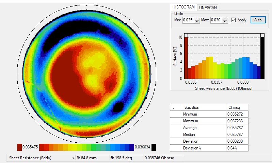The width and height of the screenshot is (272, 163).
Task: Click the Deviation% value 0.64%
Action: coord(237,148)
